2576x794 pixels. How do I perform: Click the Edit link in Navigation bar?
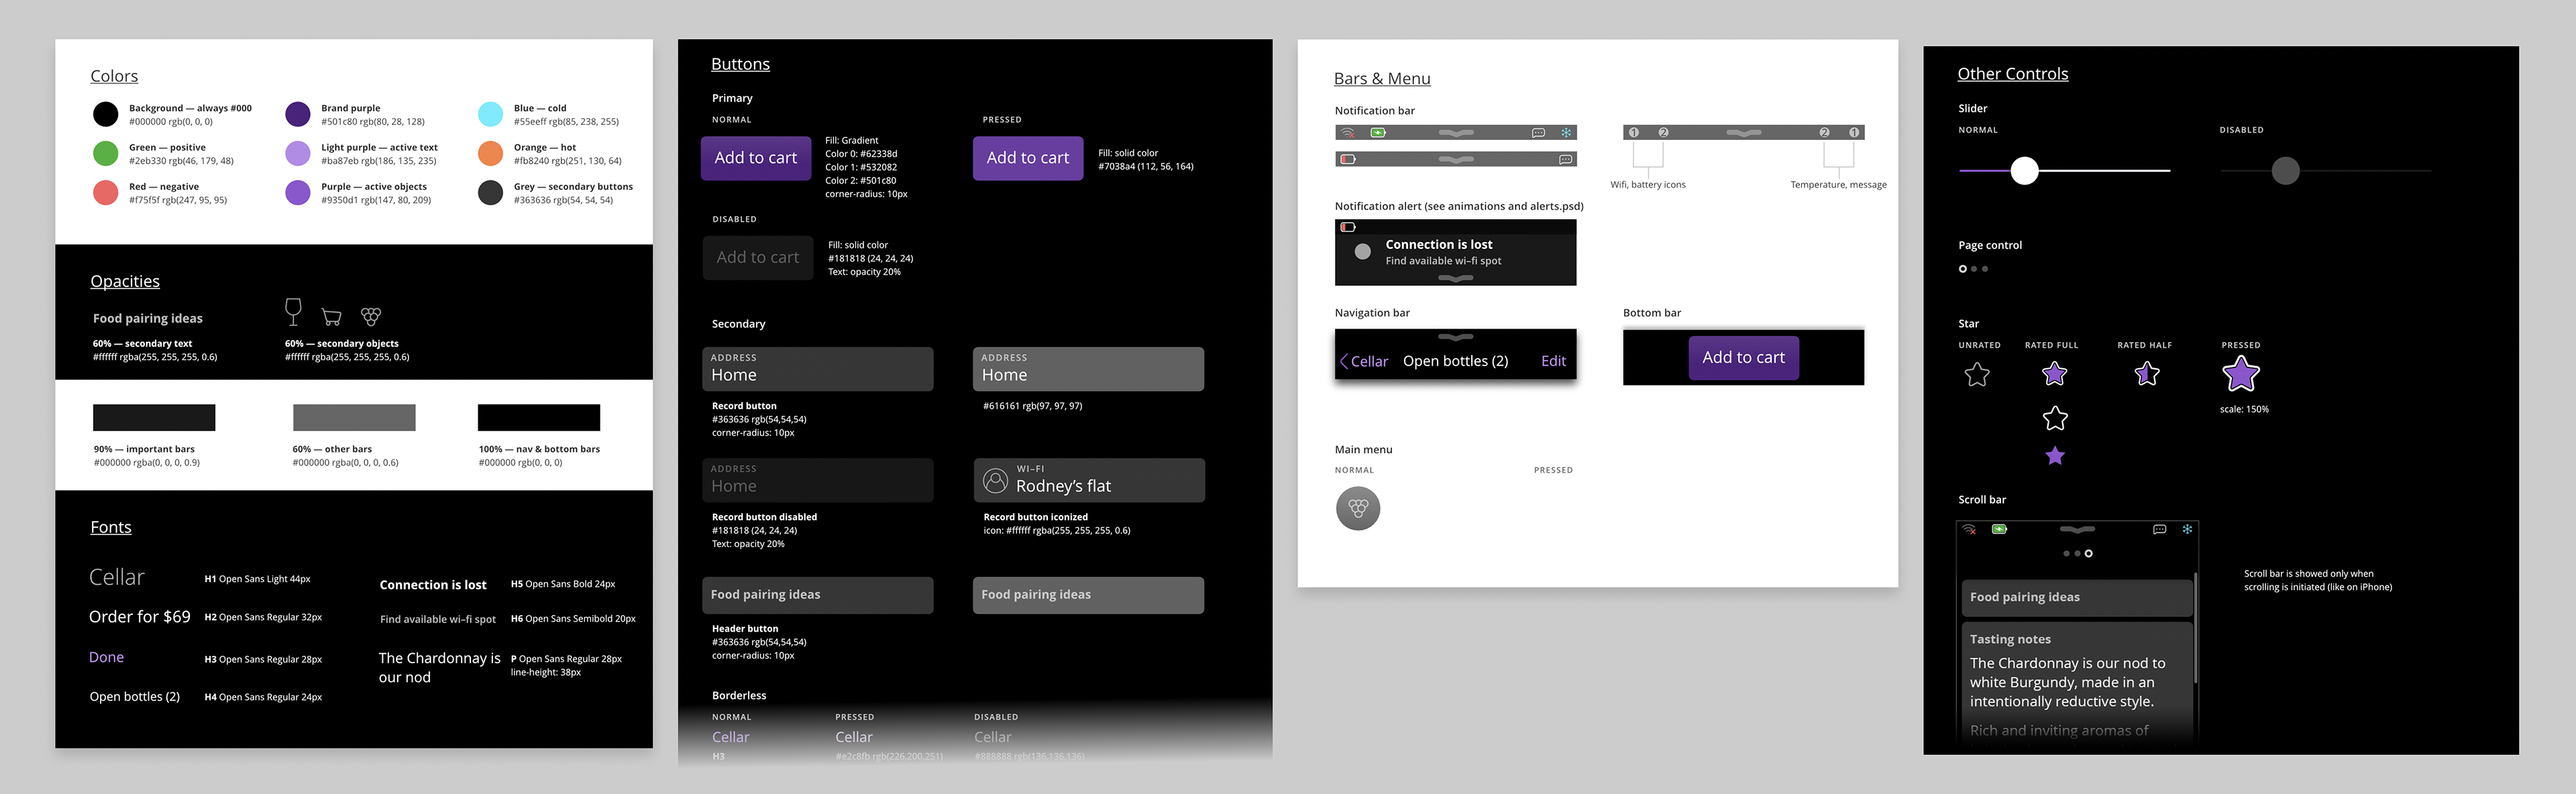[1553, 361]
